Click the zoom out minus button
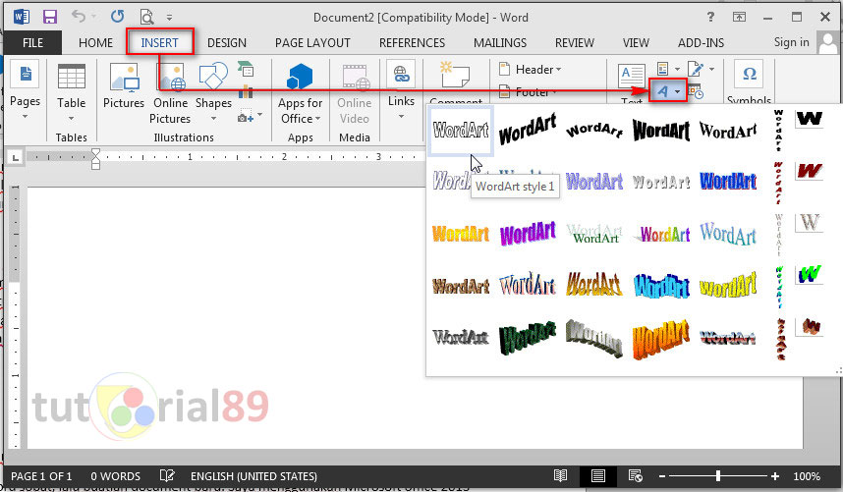 [662, 476]
